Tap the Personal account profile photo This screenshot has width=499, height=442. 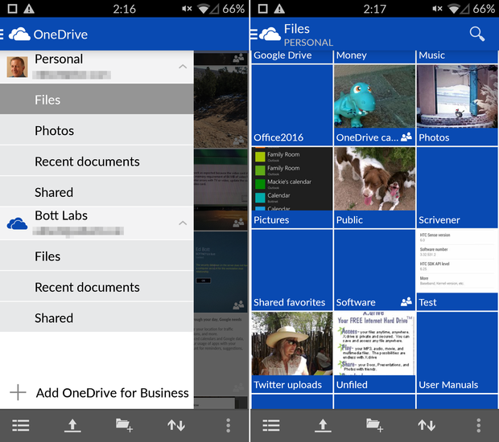point(17,67)
